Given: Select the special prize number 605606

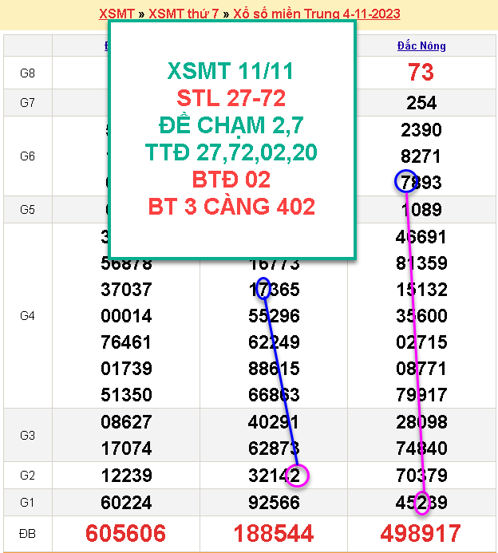Looking at the screenshot, I should coord(126,533).
